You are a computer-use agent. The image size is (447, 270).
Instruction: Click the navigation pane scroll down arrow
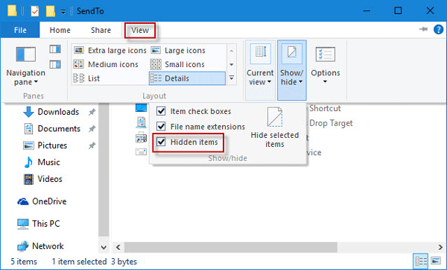click(x=104, y=247)
